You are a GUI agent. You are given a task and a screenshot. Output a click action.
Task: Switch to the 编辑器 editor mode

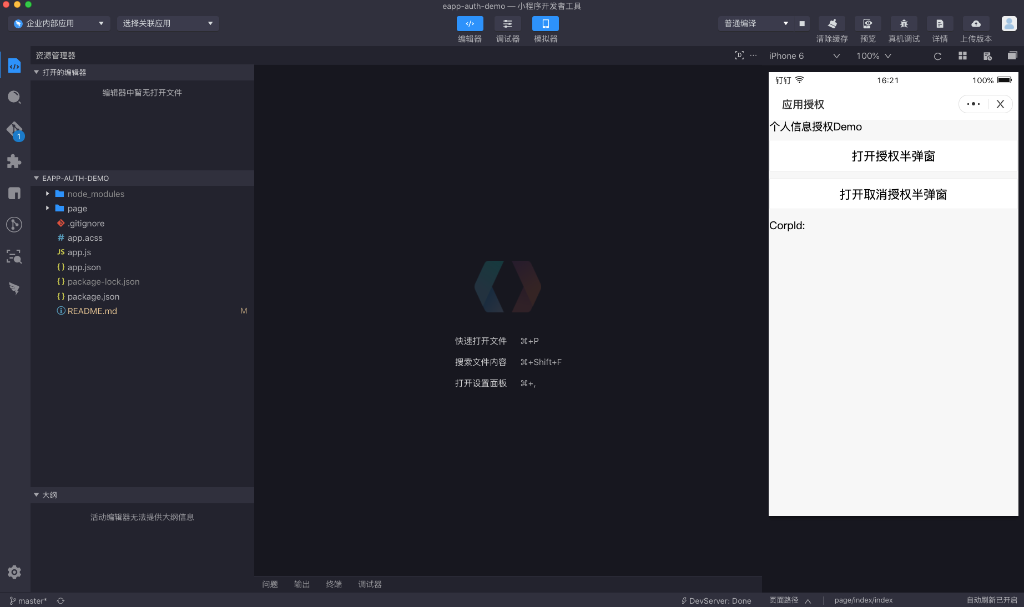470,23
